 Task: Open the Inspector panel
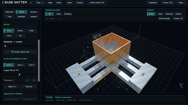pos(153,3)
